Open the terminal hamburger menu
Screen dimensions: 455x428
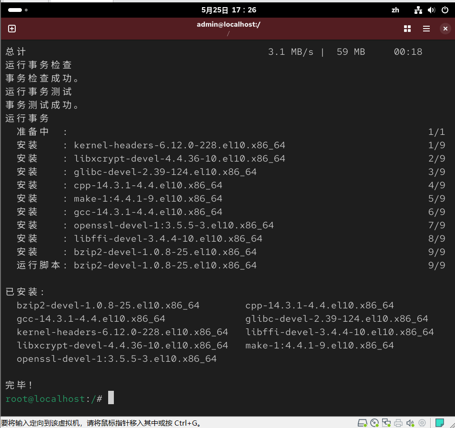click(426, 29)
